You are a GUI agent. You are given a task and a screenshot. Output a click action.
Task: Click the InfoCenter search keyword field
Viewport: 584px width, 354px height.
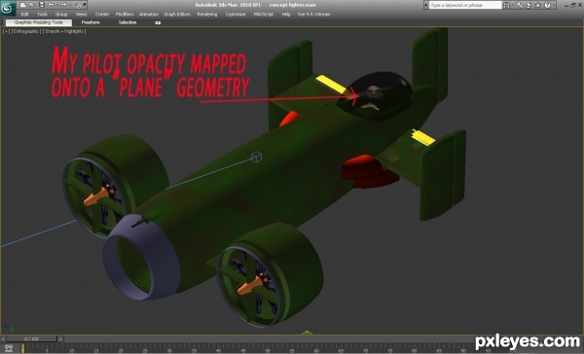[x=465, y=5]
